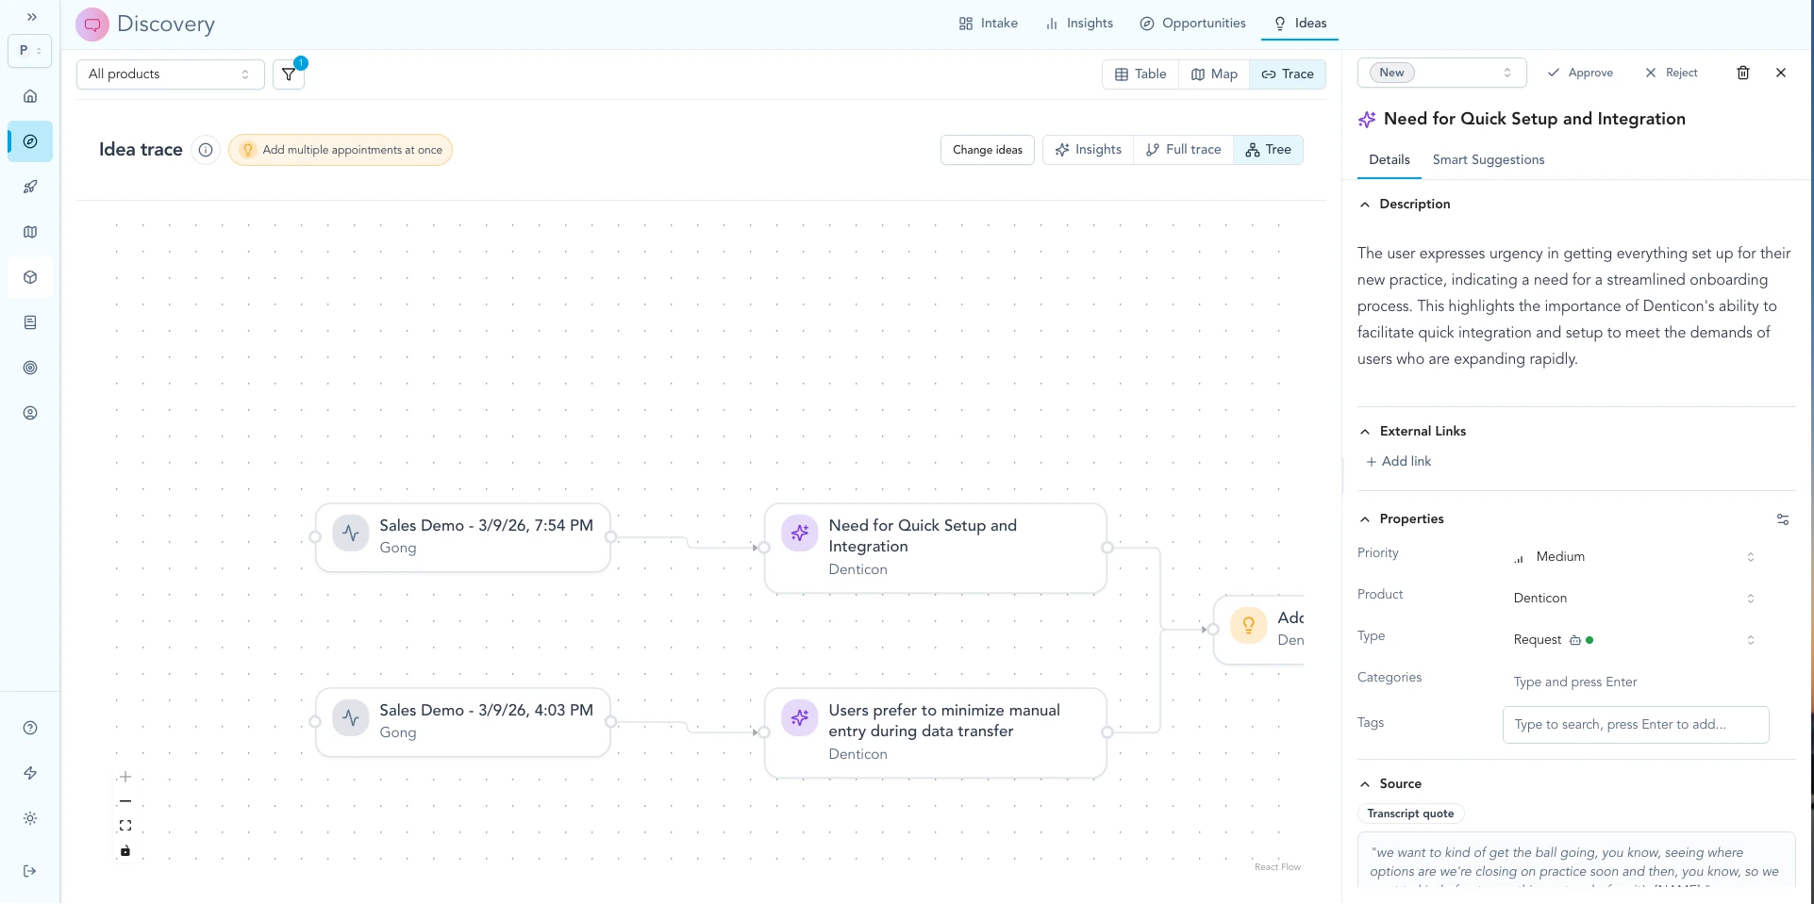Viewport: 1814px width, 904px height.
Task: Show Tree trace mode
Action: [1268, 150]
